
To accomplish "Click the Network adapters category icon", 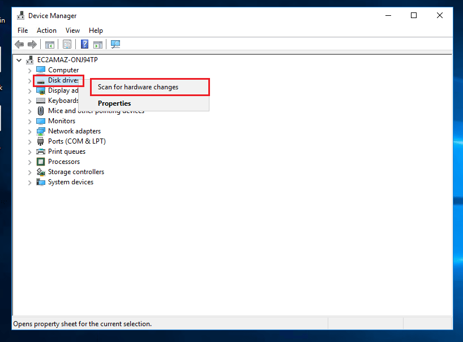I will (41, 131).
